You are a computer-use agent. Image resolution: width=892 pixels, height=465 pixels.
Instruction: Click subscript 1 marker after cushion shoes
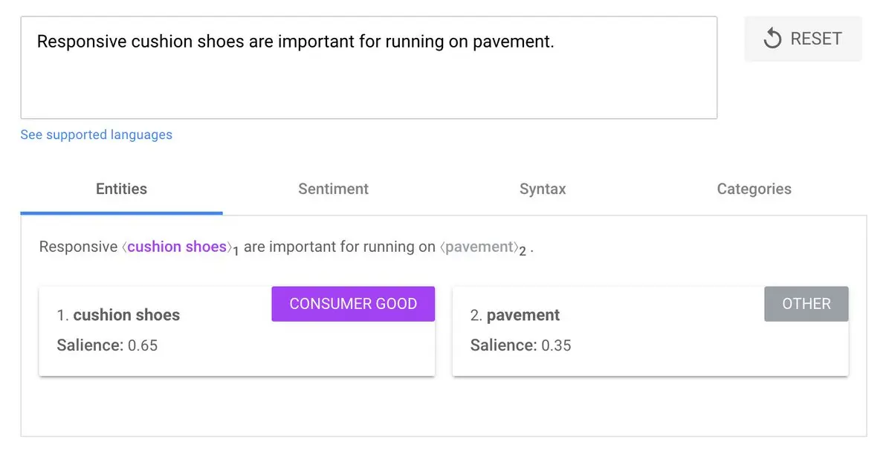click(x=236, y=252)
